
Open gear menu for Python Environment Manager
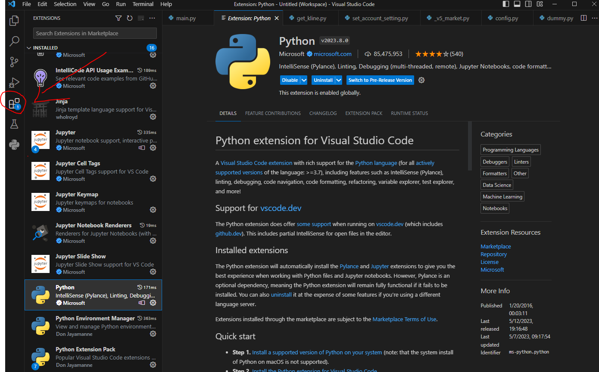tap(153, 334)
